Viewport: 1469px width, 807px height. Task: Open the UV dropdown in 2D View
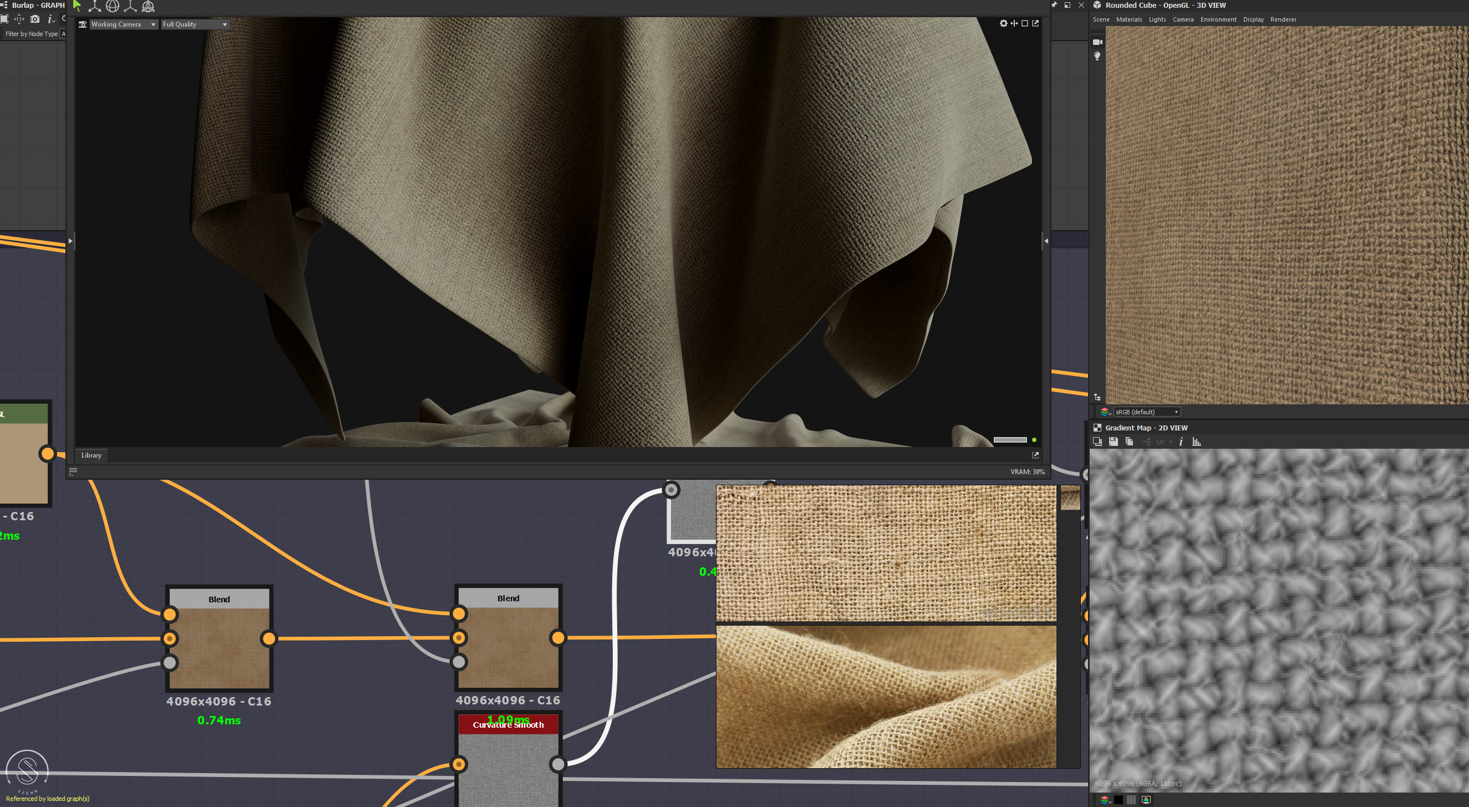click(1163, 441)
